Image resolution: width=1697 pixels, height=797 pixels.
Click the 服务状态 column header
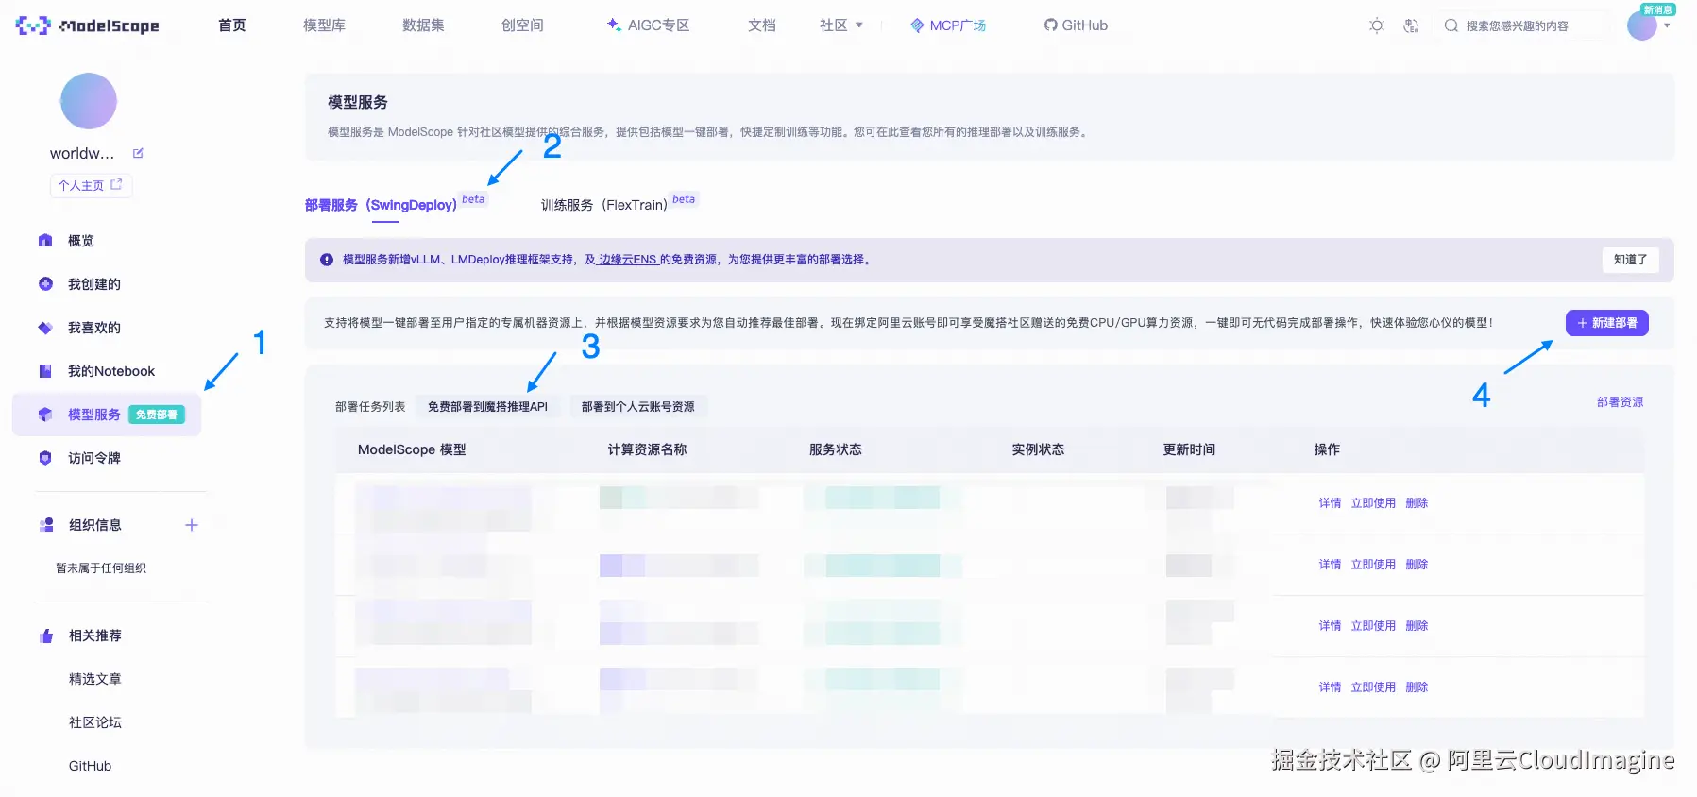tap(836, 449)
